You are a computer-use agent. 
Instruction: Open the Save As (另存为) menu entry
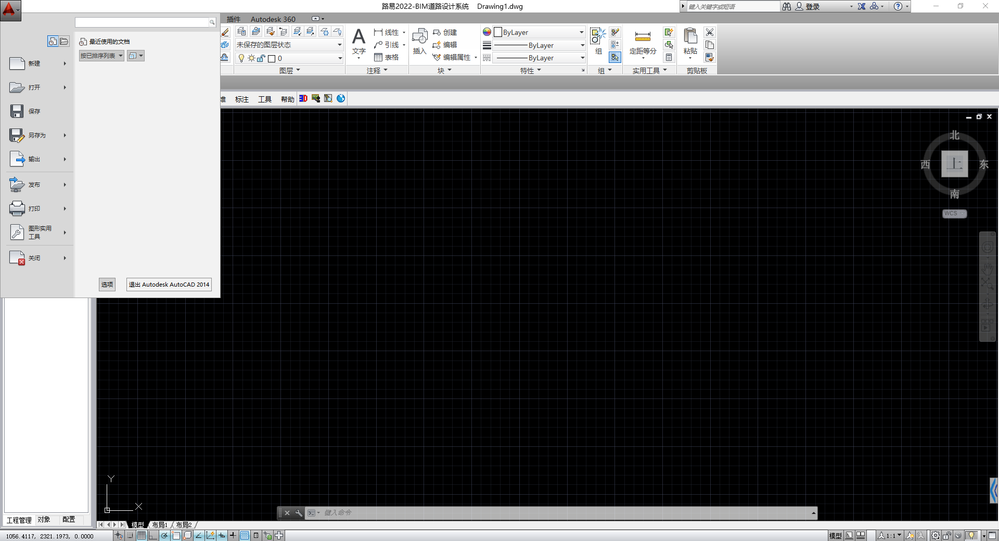pos(39,135)
